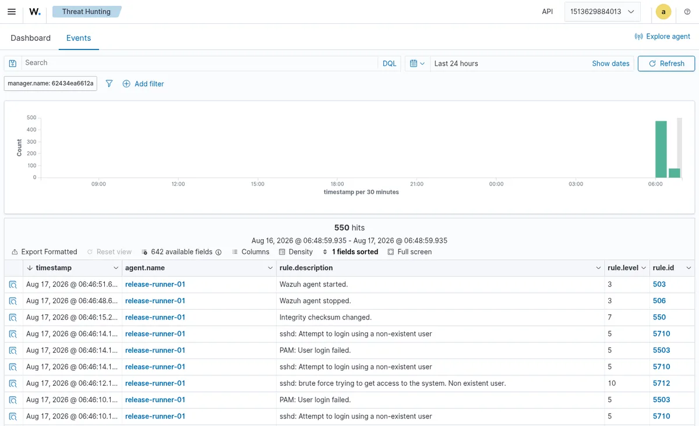Click rule level value 7

coord(610,317)
